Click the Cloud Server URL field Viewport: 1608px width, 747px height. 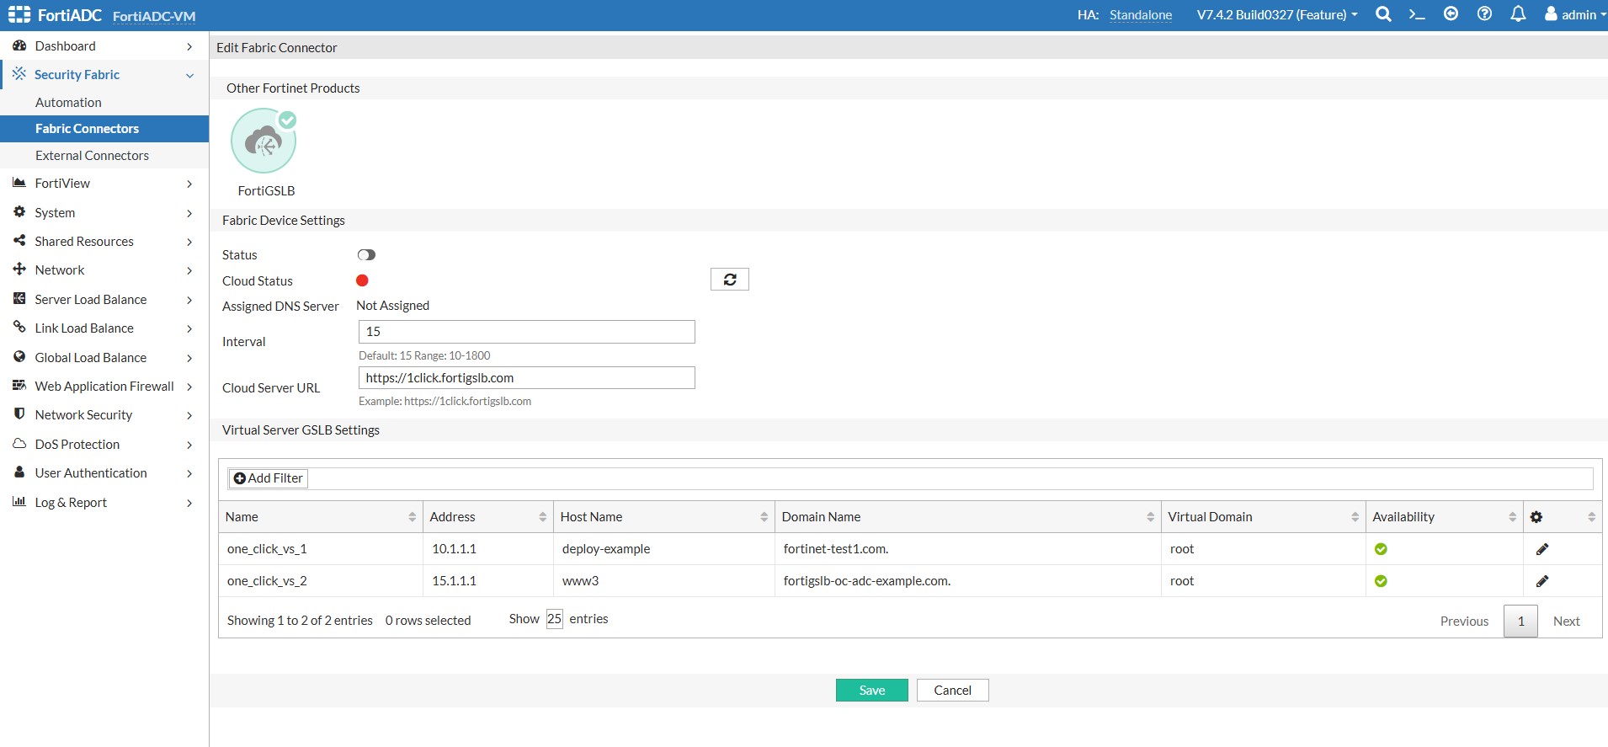click(x=526, y=378)
